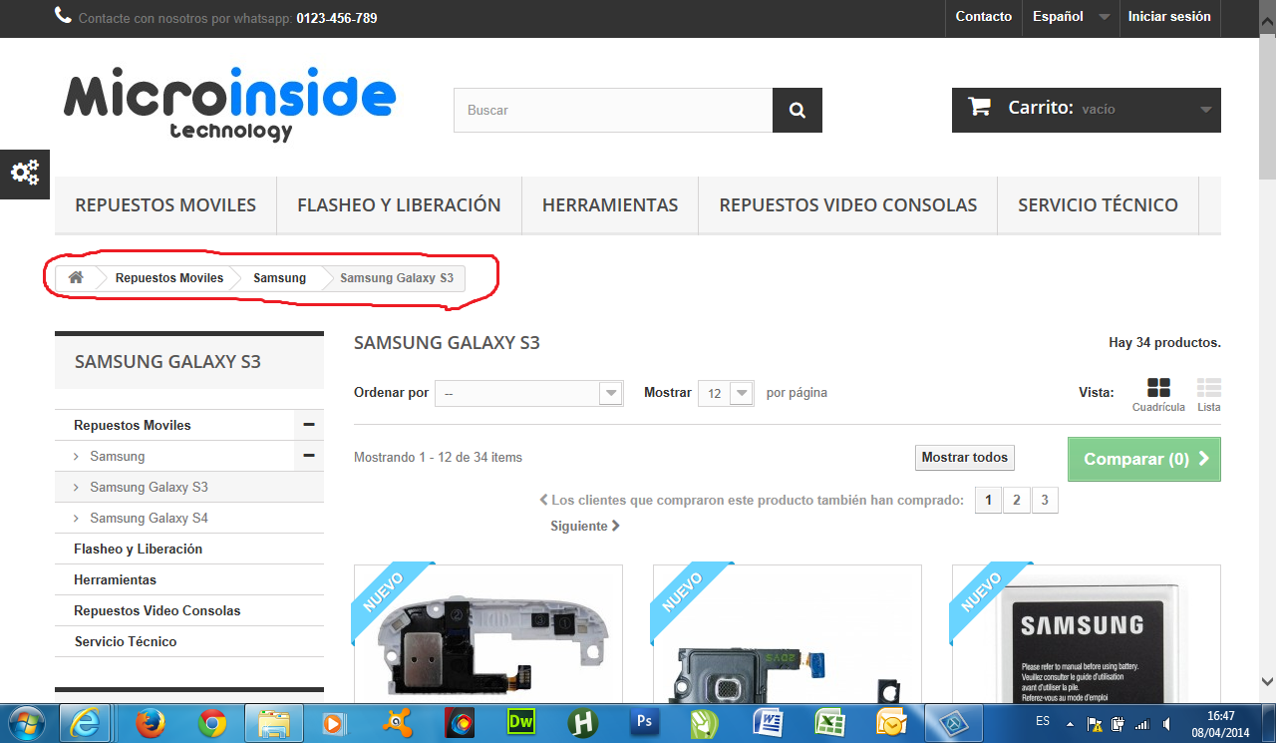The image size is (1276, 743).
Task: Click Repuestos Moviles in the breadcrumb
Action: [x=169, y=277]
